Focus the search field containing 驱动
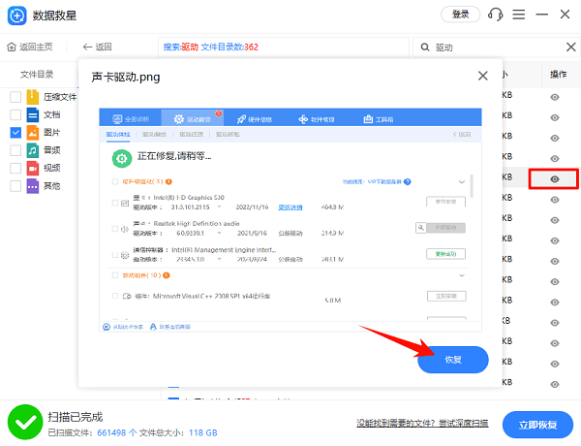The image size is (581, 446). click(497, 48)
